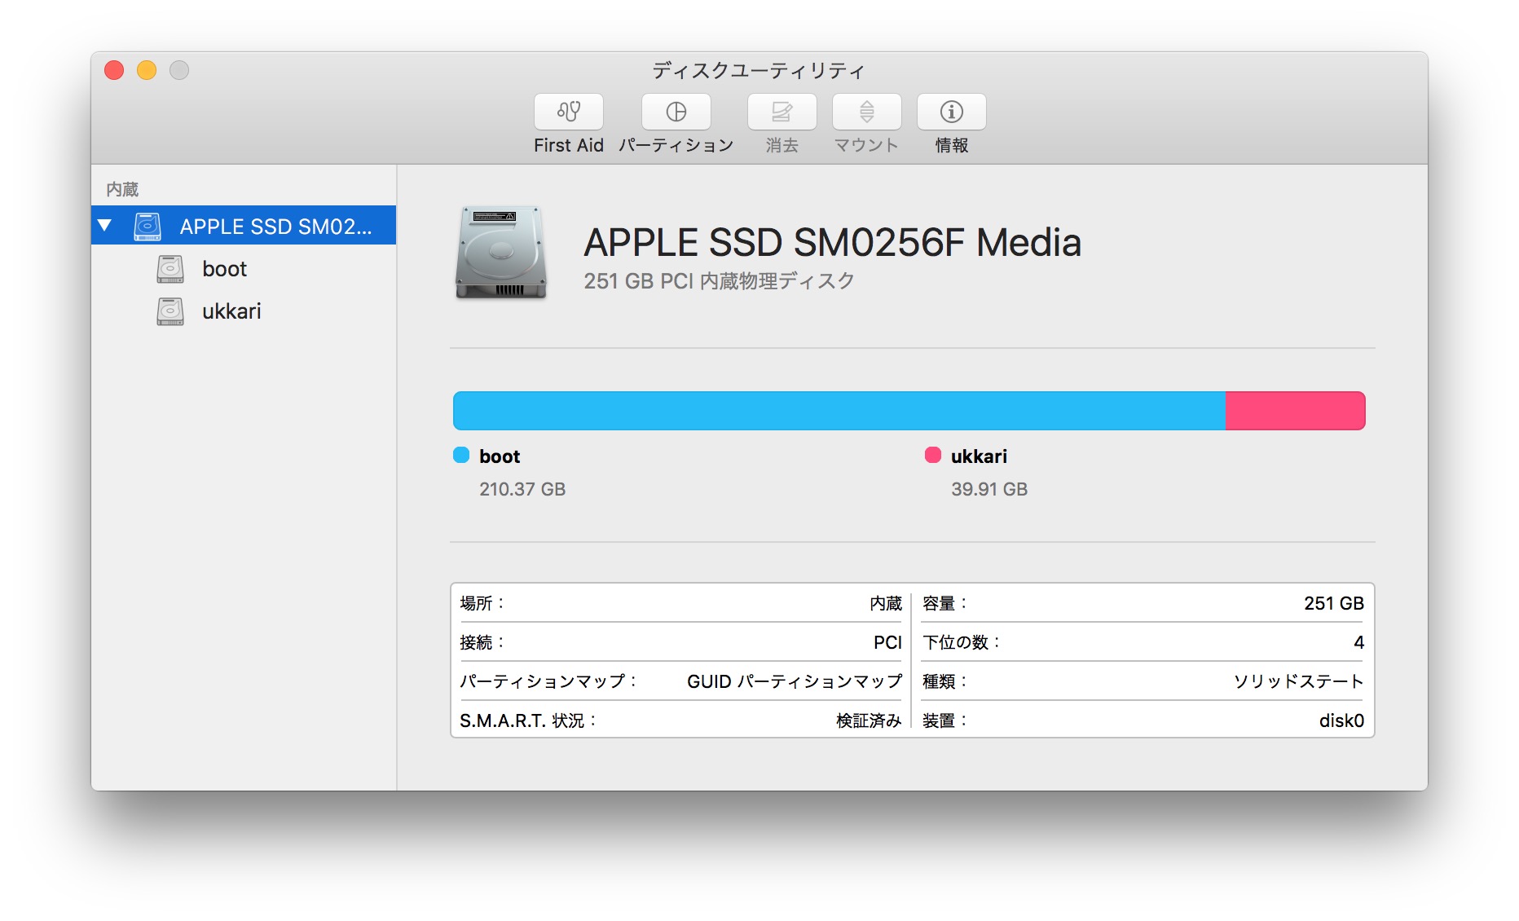
Task: Open the 情報 info toolbar button
Action: [952, 112]
